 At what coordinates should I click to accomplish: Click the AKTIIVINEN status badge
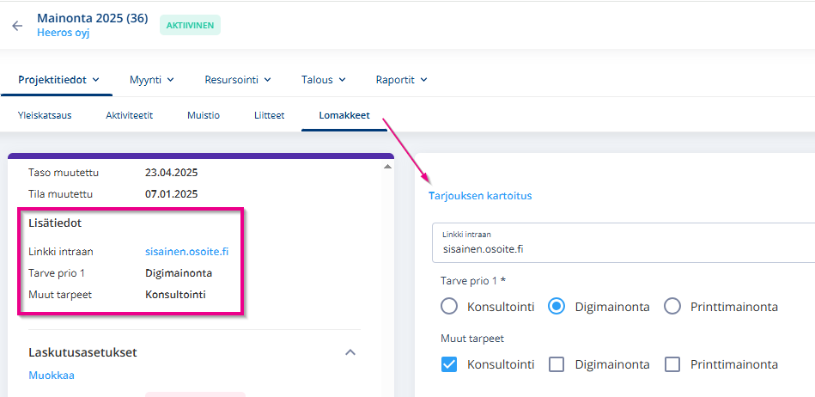coord(190,25)
